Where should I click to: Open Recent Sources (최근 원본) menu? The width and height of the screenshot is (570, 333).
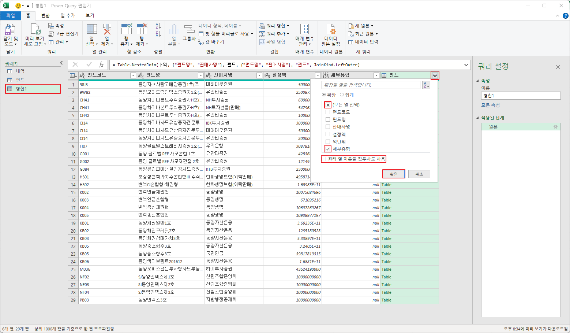(363, 34)
